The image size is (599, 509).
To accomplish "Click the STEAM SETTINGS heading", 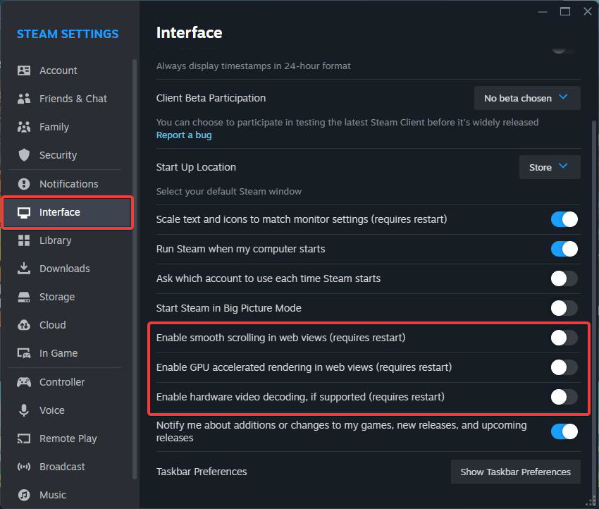I will point(68,34).
